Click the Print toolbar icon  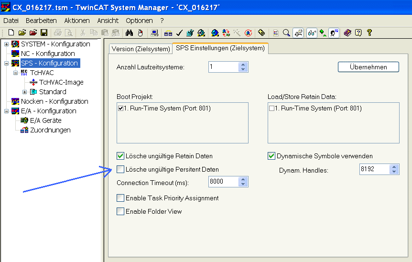pos(57,33)
